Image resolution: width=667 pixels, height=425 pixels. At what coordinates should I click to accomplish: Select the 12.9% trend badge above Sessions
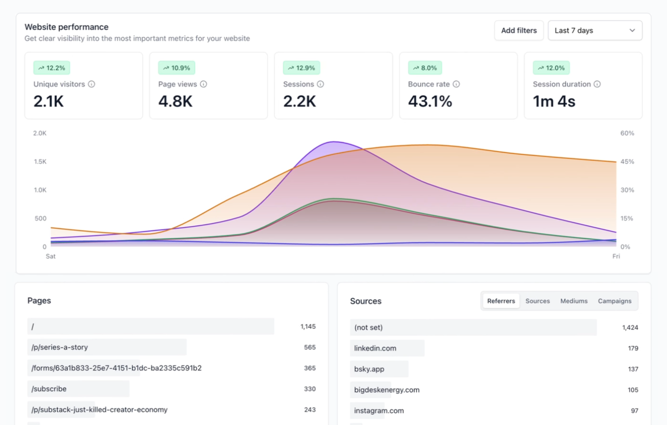point(301,67)
